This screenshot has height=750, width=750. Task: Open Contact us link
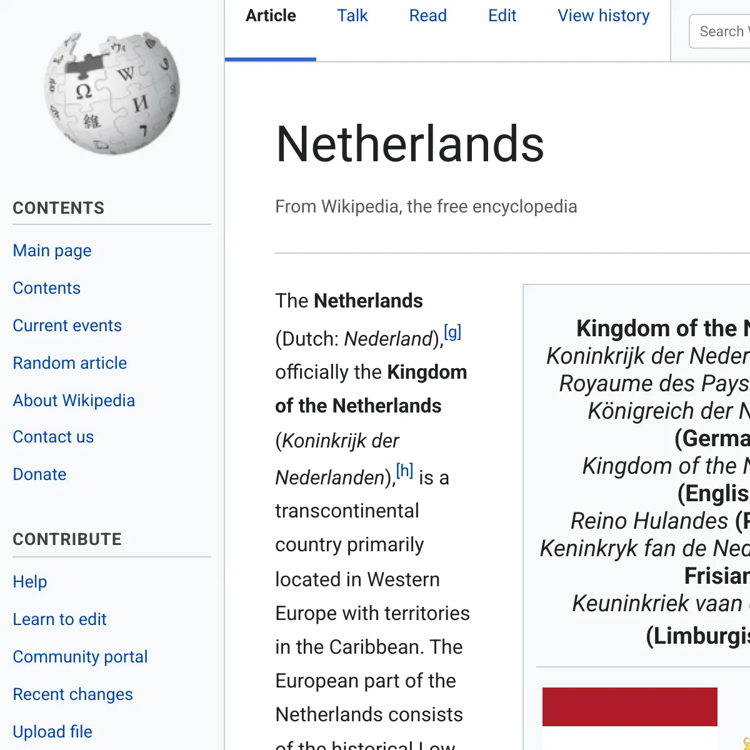pos(53,437)
